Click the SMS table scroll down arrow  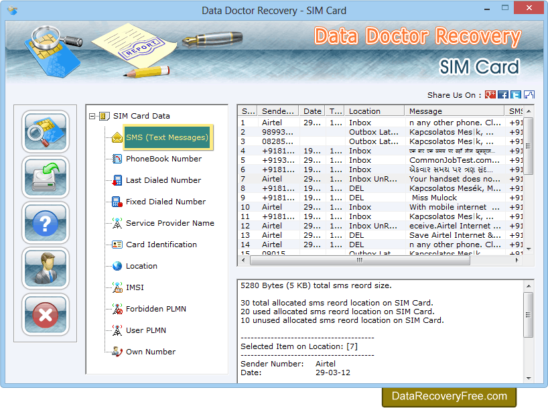click(x=529, y=249)
